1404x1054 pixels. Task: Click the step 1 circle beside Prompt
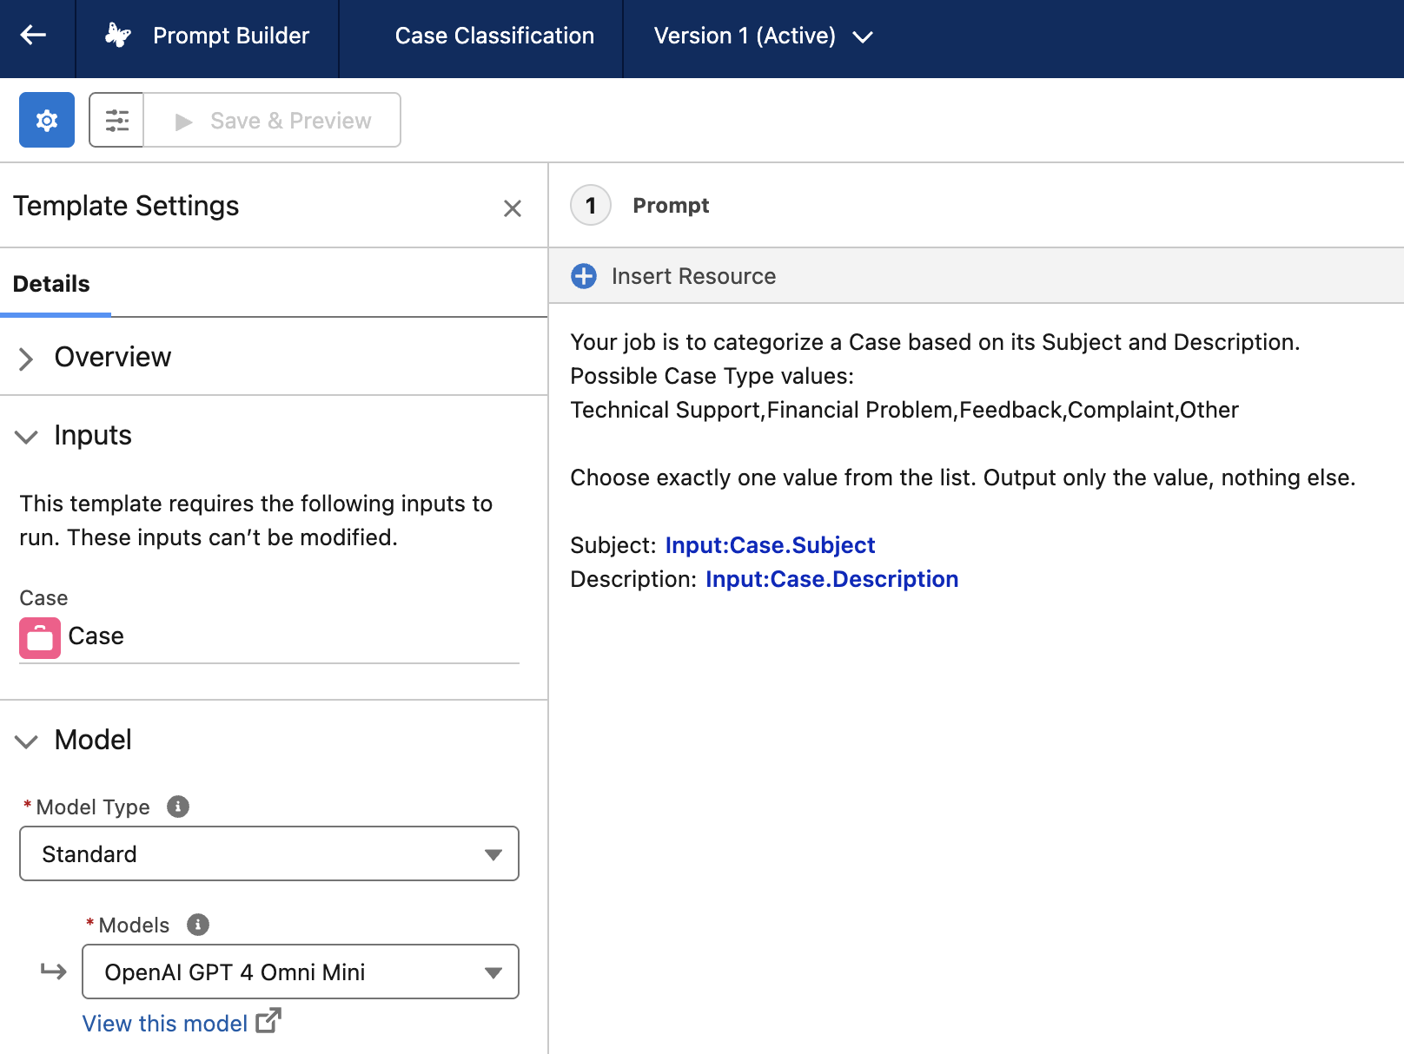click(x=590, y=206)
